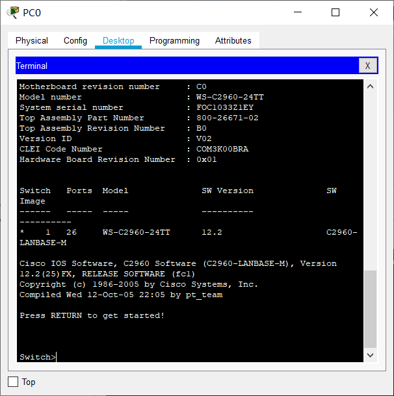Click the 'SW Version' column header
Image resolution: width=394 pixels, height=396 pixels.
click(x=228, y=191)
